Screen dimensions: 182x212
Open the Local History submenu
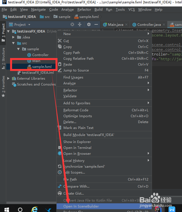(104, 160)
